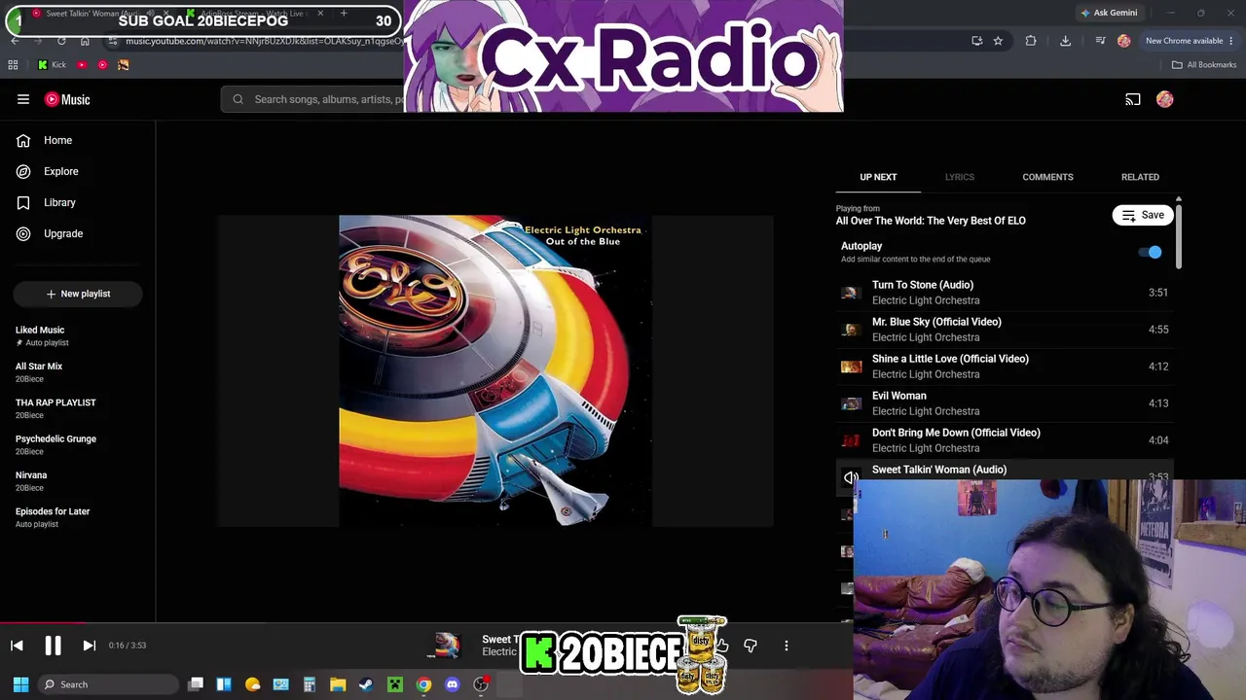Open the Chrome media controls icon
Screen dimensions: 1246x700
(x=1100, y=41)
